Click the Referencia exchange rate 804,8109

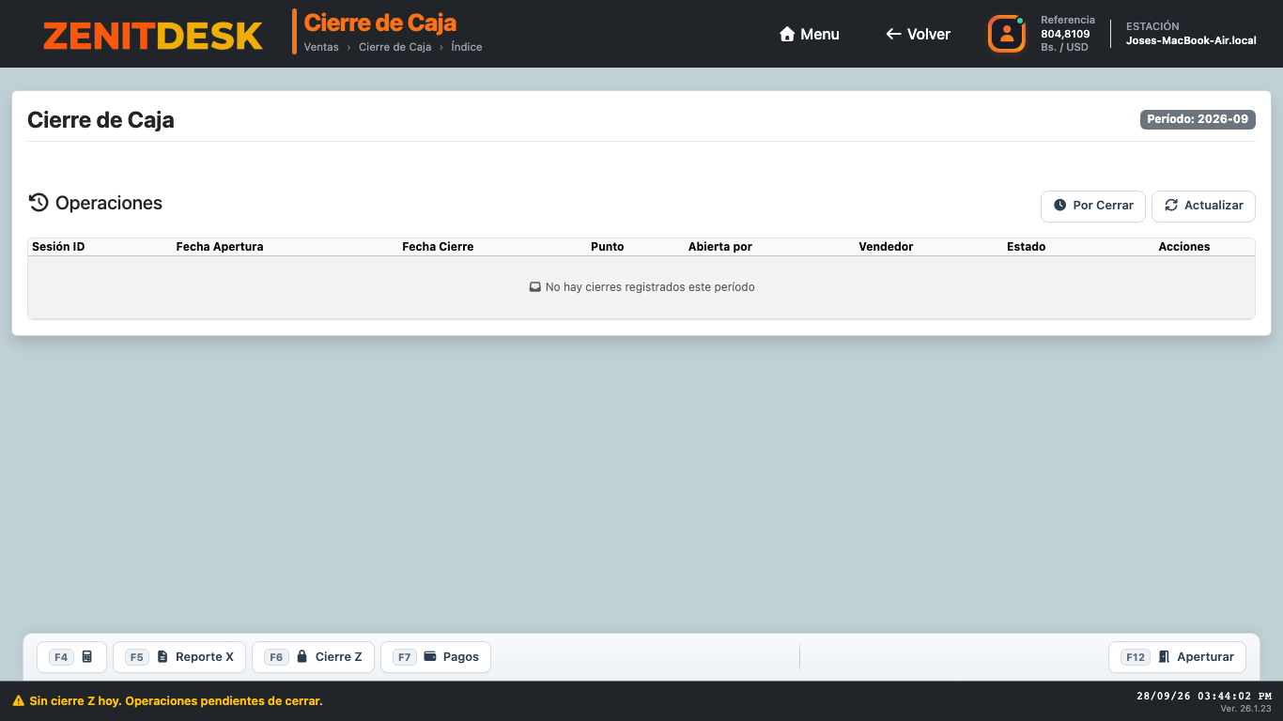click(x=1065, y=34)
